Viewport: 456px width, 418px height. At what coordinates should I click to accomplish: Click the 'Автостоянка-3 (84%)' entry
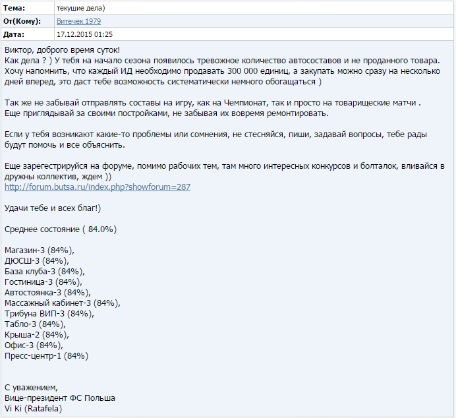click(x=47, y=293)
